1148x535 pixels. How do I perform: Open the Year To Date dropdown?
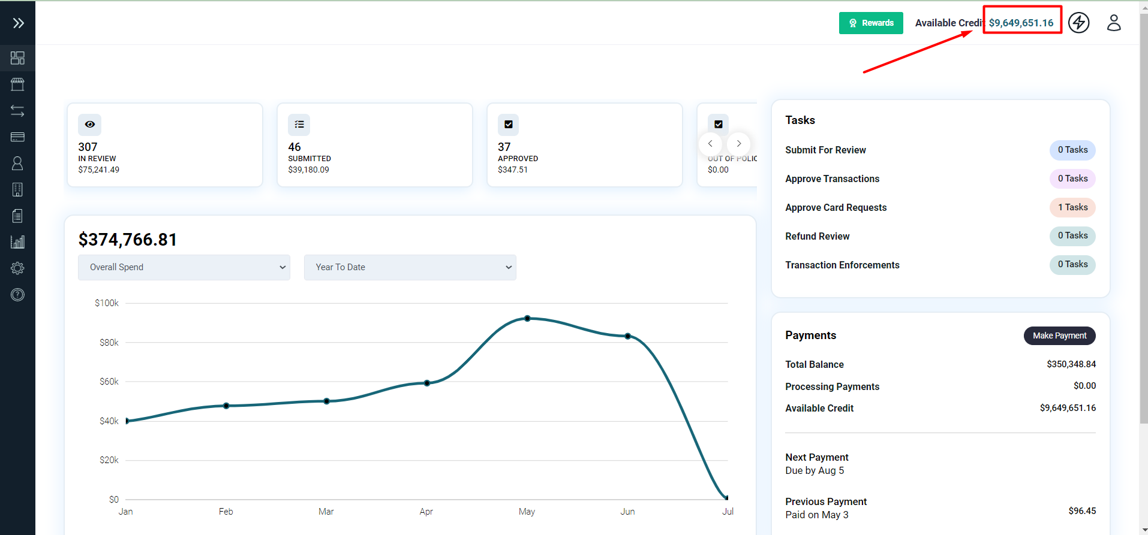(410, 267)
